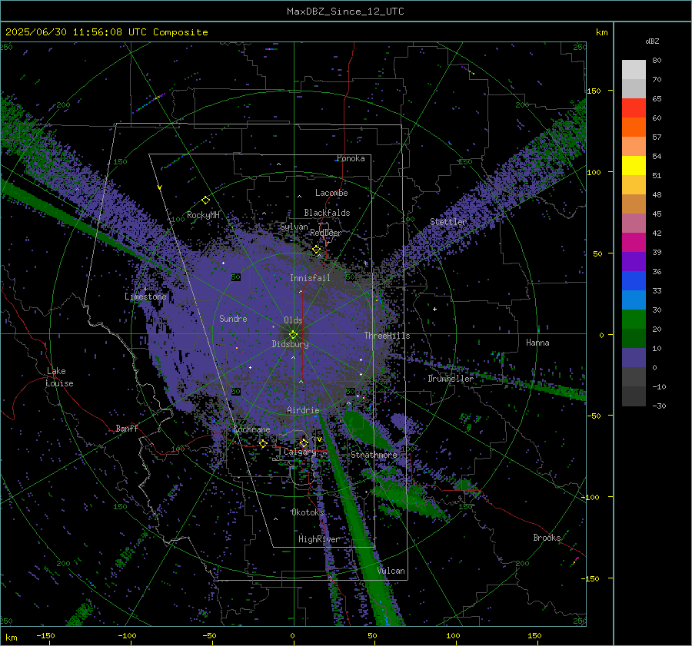Click the green 20-30 dBZ legend swatch
Screen dimensions: 692x646
tap(634, 320)
